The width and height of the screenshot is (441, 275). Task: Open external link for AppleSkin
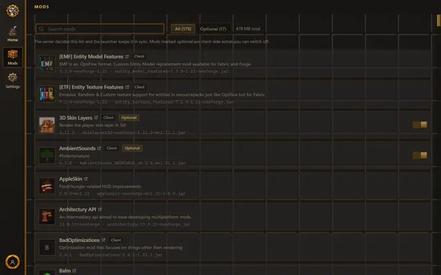coord(85,179)
